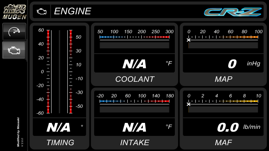This screenshot has width=269, height=151.
Task: Click the INTAKE label
Action: point(134,143)
